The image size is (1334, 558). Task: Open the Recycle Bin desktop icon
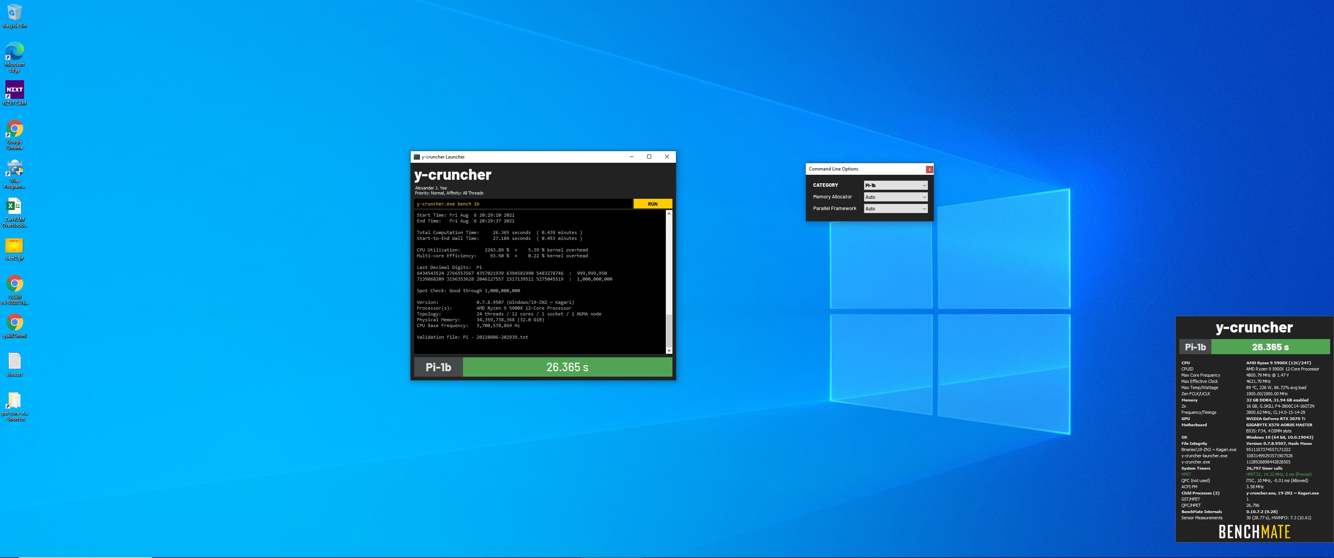point(14,15)
